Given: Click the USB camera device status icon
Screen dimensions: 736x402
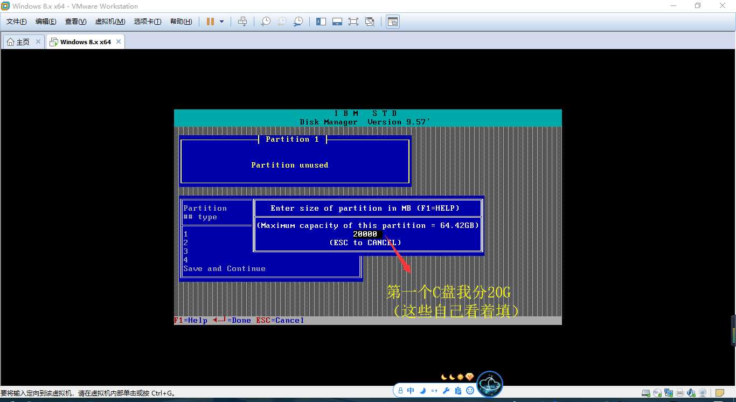Looking at the screenshot, I should pos(703,393).
